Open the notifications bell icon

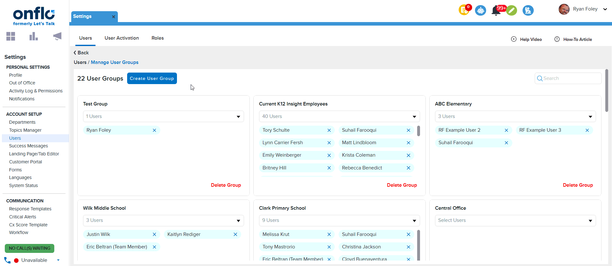point(496,11)
